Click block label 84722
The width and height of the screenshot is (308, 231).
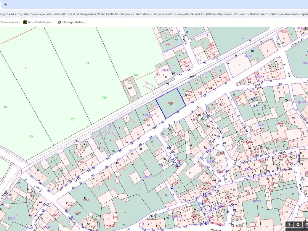[248, 56]
